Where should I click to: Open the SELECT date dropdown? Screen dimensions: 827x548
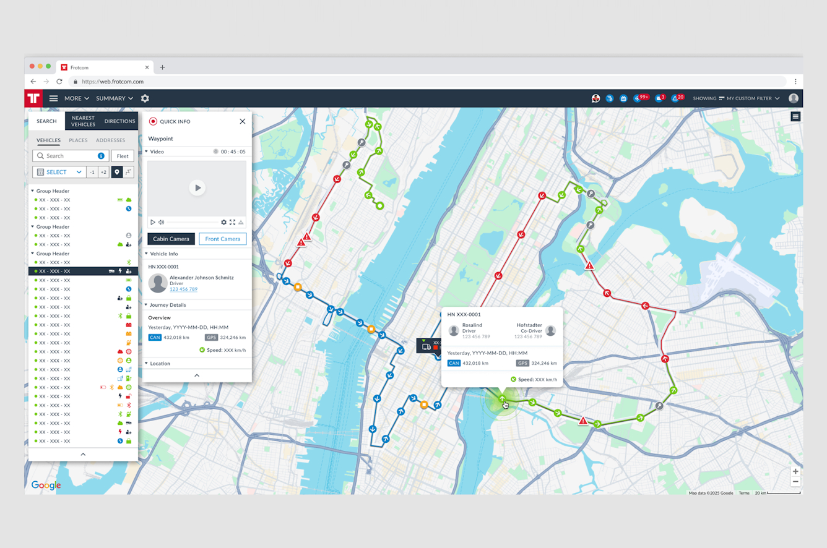point(59,172)
